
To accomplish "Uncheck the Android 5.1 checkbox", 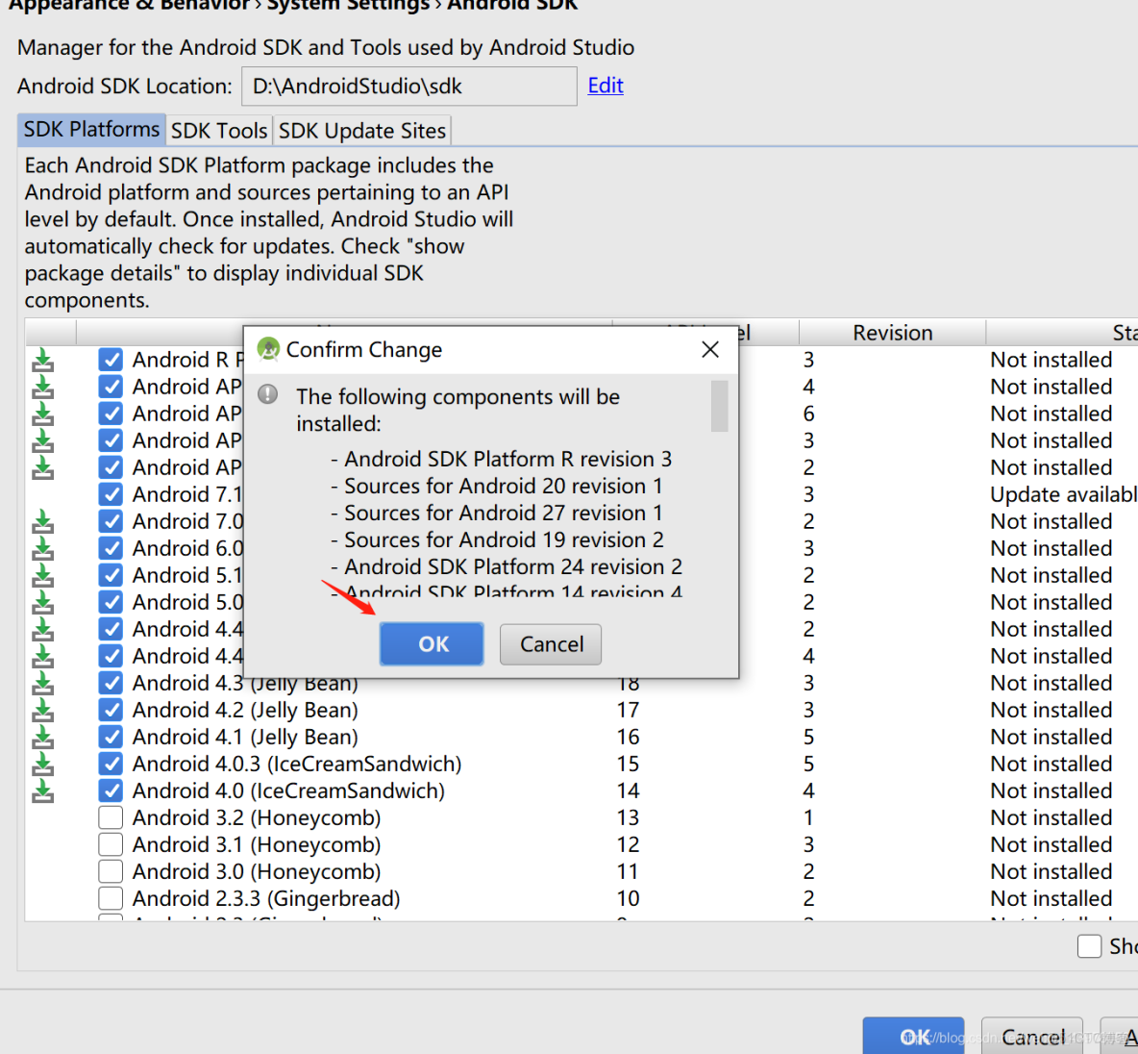I will pos(111,574).
